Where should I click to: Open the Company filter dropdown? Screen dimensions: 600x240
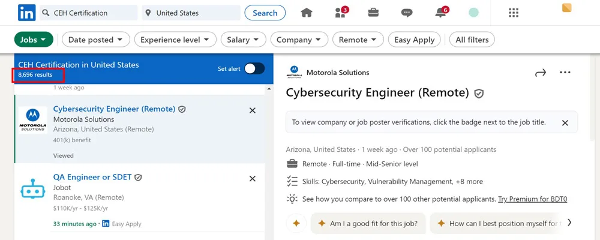click(x=299, y=40)
